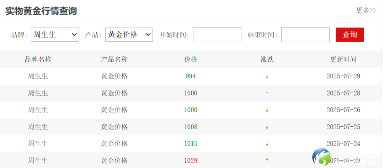Click the red 查询 button

(350, 35)
